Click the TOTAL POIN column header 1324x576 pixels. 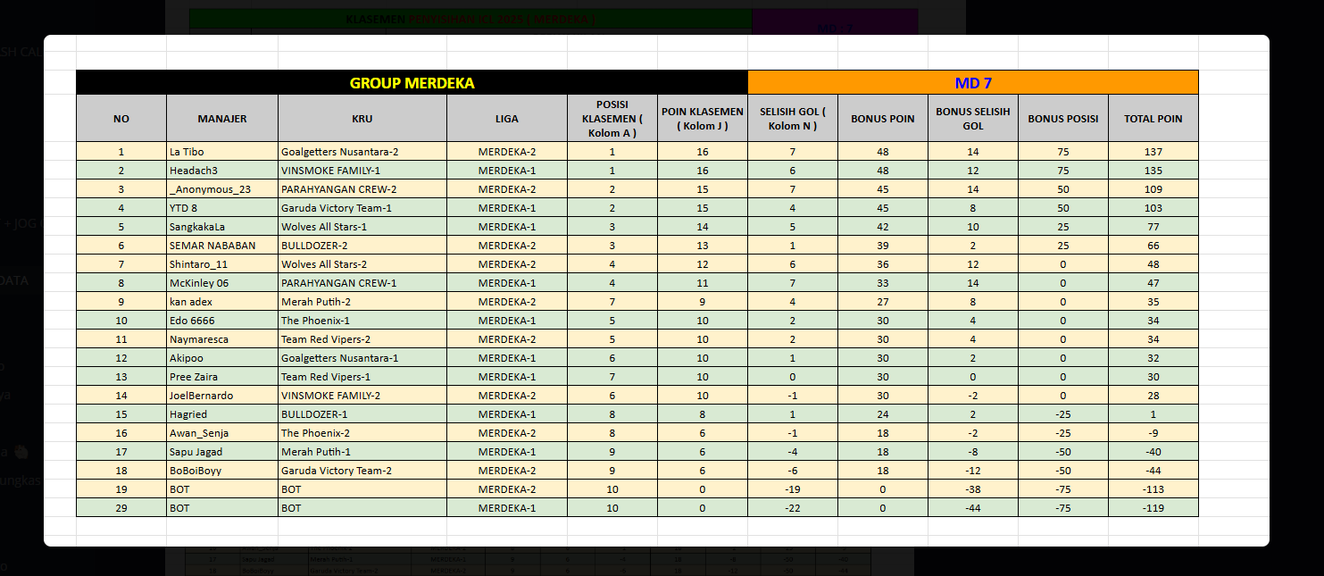[1153, 119]
